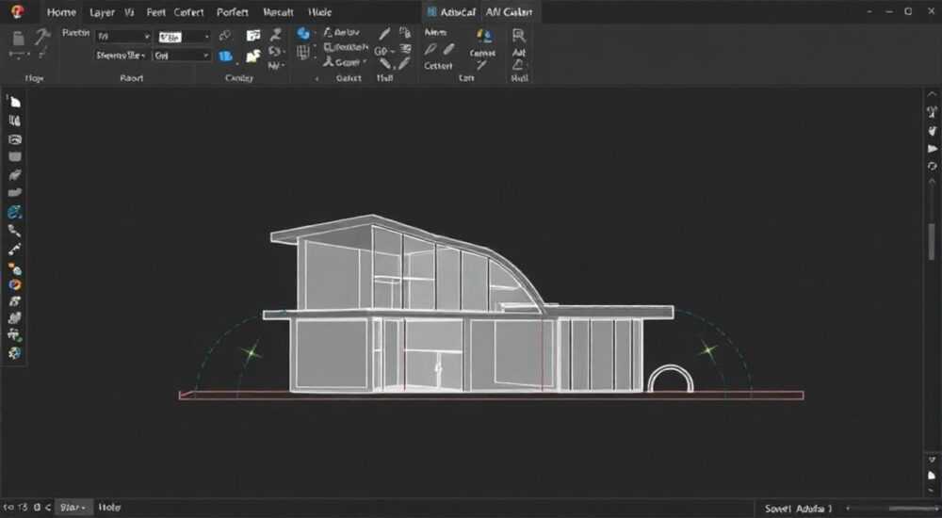The width and height of the screenshot is (942, 518).
Task: Click the orange and blue ring icon in the left toolbar
Action: point(15,285)
